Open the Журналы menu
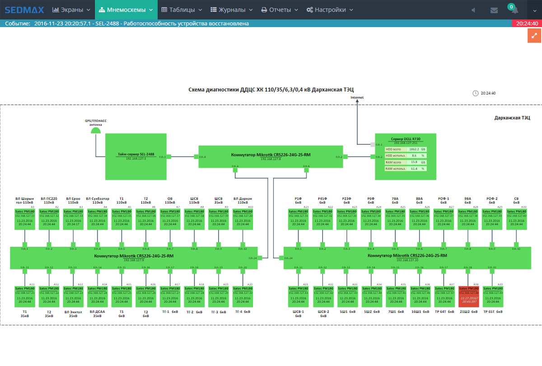The width and height of the screenshot is (542, 366). click(x=230, y=9)
